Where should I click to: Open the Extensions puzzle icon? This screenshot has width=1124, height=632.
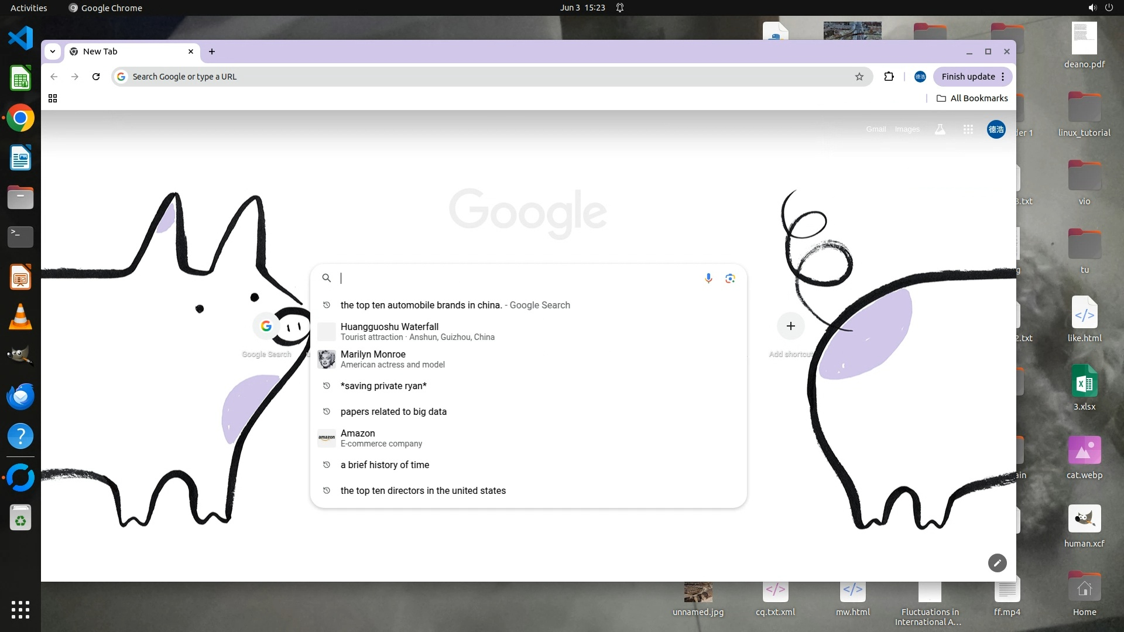point(889,77)
